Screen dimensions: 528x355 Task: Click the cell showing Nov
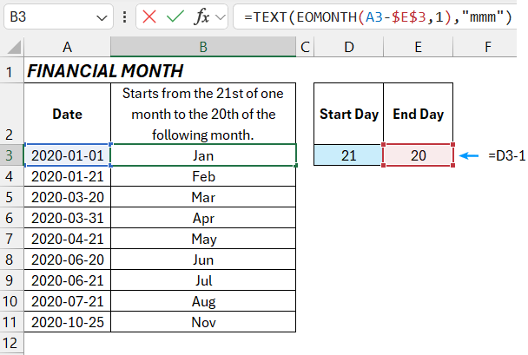(x=203, y=323)
